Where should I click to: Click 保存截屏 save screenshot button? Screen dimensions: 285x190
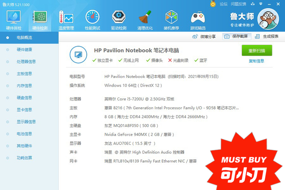(237, 36)
